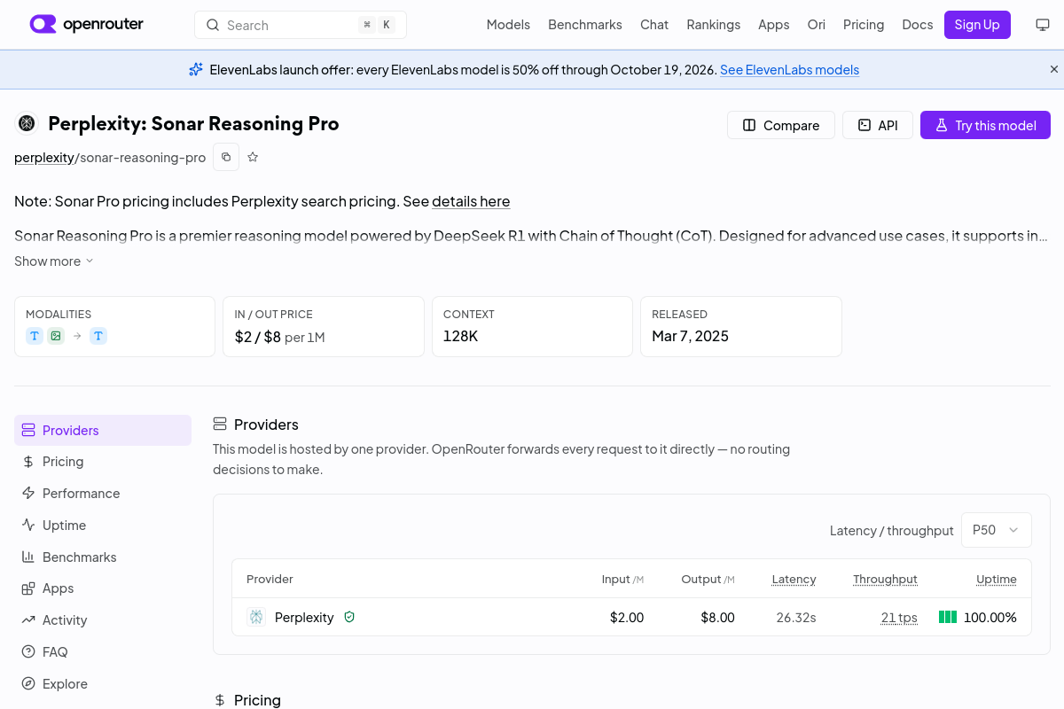This screenshot has width=1064, height=709.
Task: Click the Sign Up button
Action: click(977, 25)
